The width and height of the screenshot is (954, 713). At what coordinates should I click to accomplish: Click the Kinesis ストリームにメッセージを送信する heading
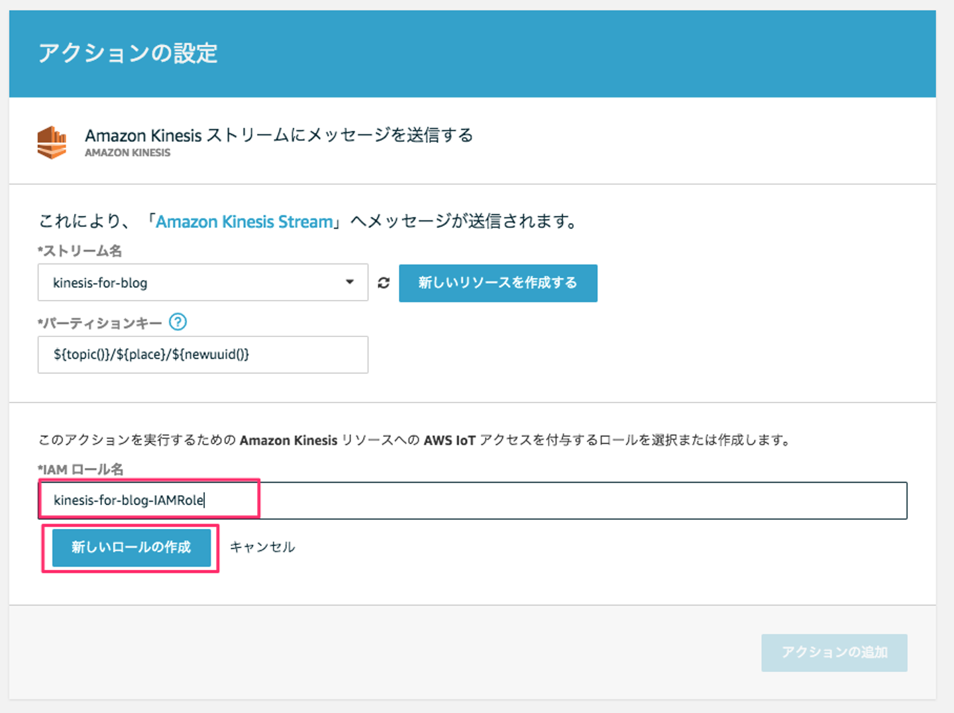pyautogui.click(x=279, y=135)
